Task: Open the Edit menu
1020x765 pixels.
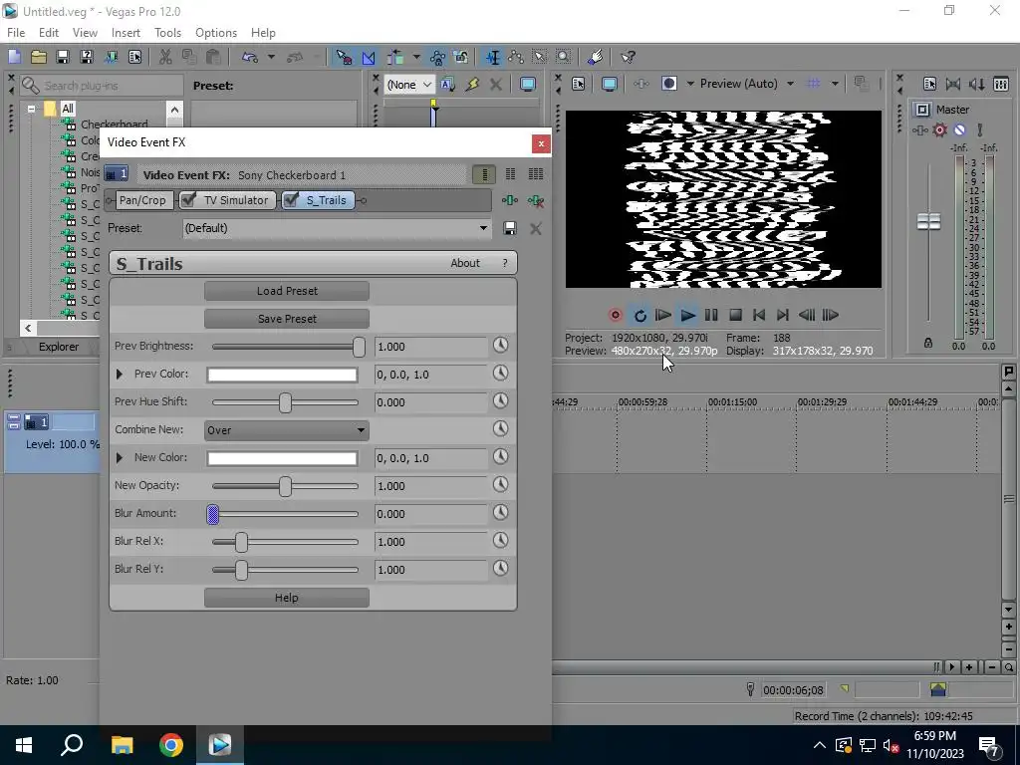Action: [x=49, y=33]
